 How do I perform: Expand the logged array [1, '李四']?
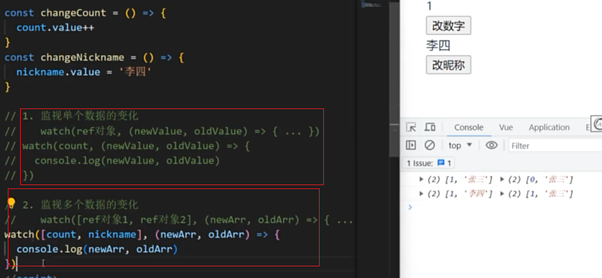(x=421, y=194)
